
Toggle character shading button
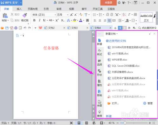point(88,20)
